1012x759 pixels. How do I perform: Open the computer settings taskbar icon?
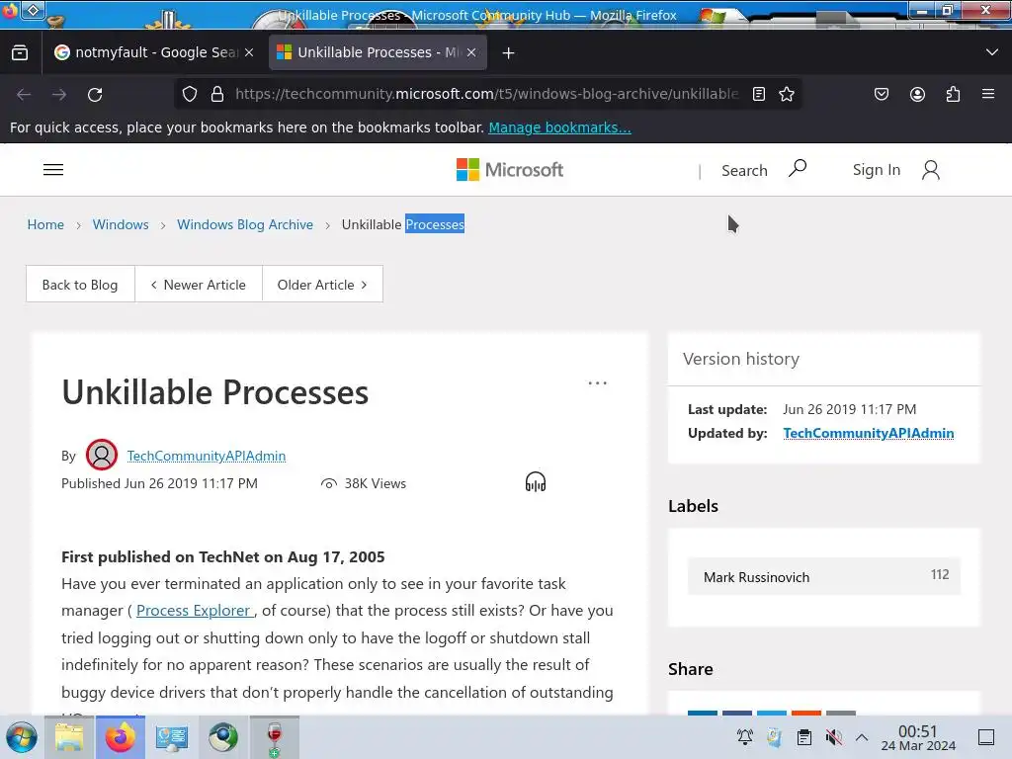172,737
